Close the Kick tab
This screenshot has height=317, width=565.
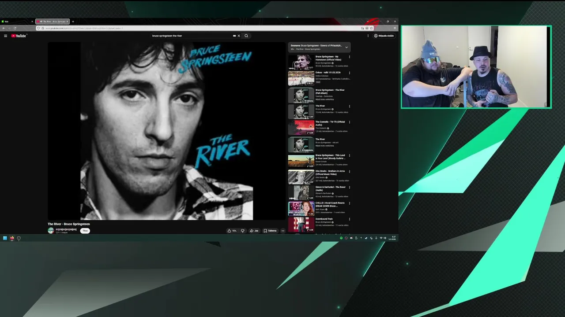pos(32,21)
